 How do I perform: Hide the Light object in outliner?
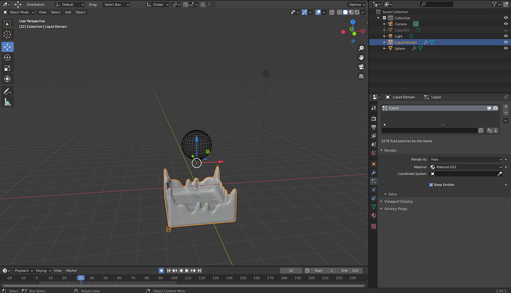506,36
